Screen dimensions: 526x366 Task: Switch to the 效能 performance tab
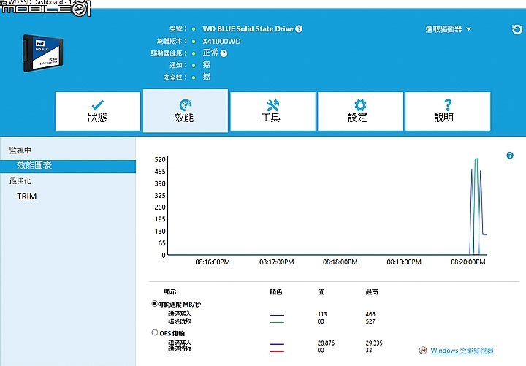(x=185, y=111)
